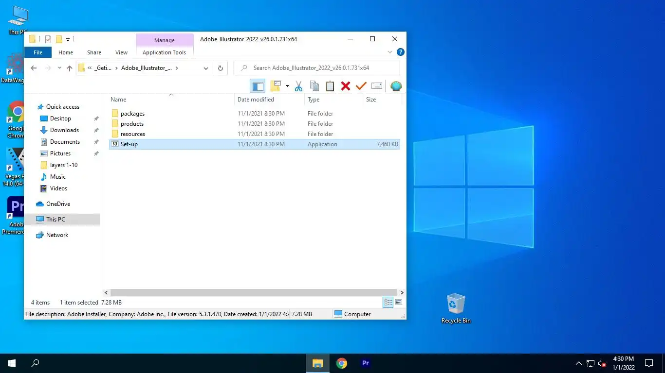Open Downloads in navigation pane
The height and width of the screenshot is (373, 665).
pos(64,130)
